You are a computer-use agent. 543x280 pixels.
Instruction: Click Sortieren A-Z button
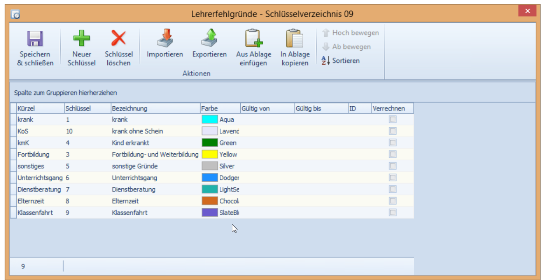341,61
